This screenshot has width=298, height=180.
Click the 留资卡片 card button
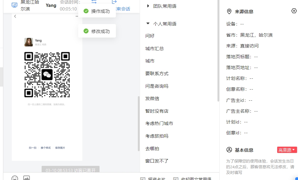[x=153, y=179]
